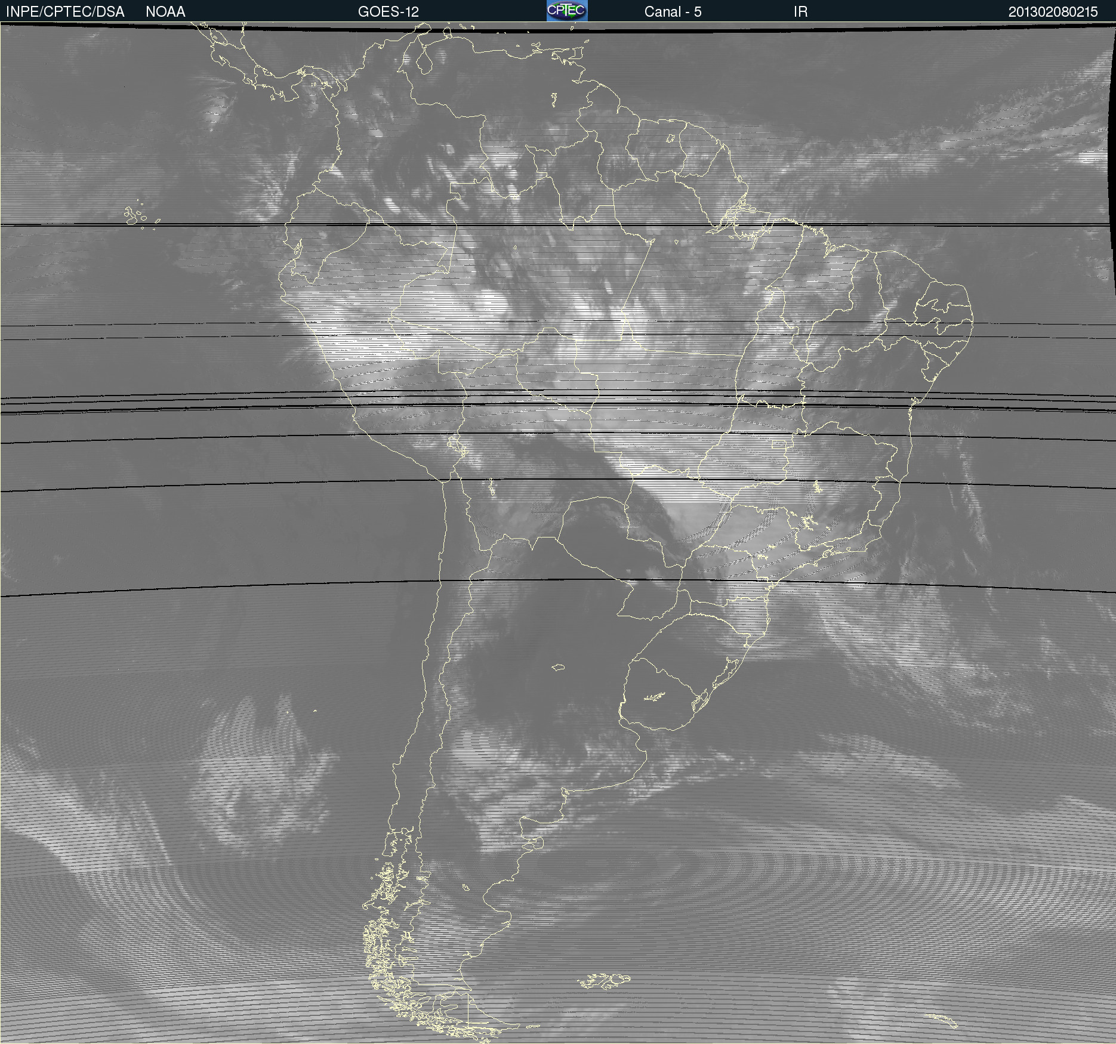Viewport: 1116px width, 1044px height.
Task: Click the 201302080215 timestamp
Action: pyautogui.click(x=1053, y=12)
